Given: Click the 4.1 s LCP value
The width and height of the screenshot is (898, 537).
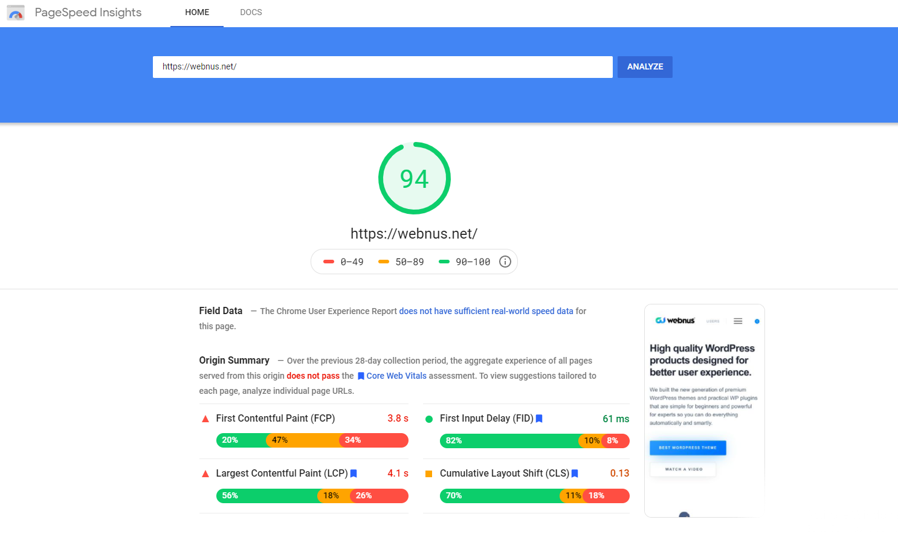Looking at the screenshot, I should 398,474.
